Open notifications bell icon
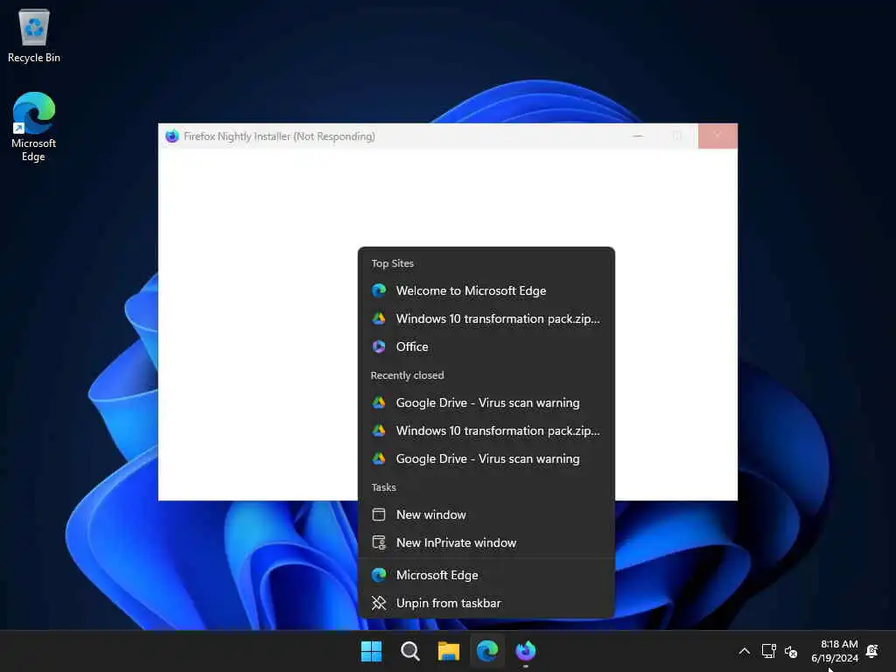896x672 pixels. [872, 651]
